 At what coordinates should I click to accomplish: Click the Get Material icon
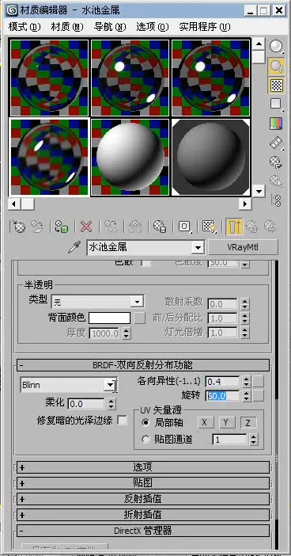19,227
